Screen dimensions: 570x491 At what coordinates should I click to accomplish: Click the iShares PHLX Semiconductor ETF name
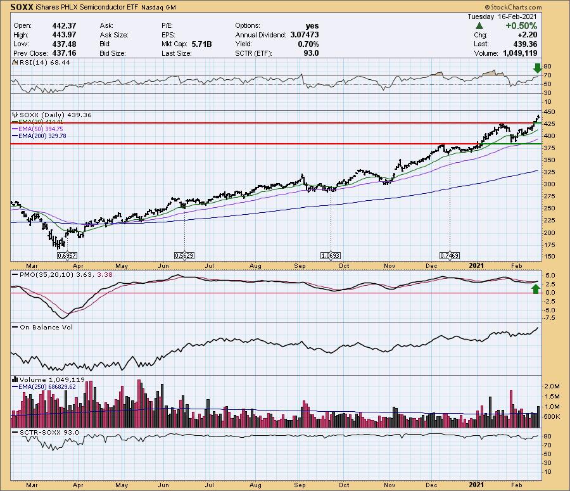87,7
